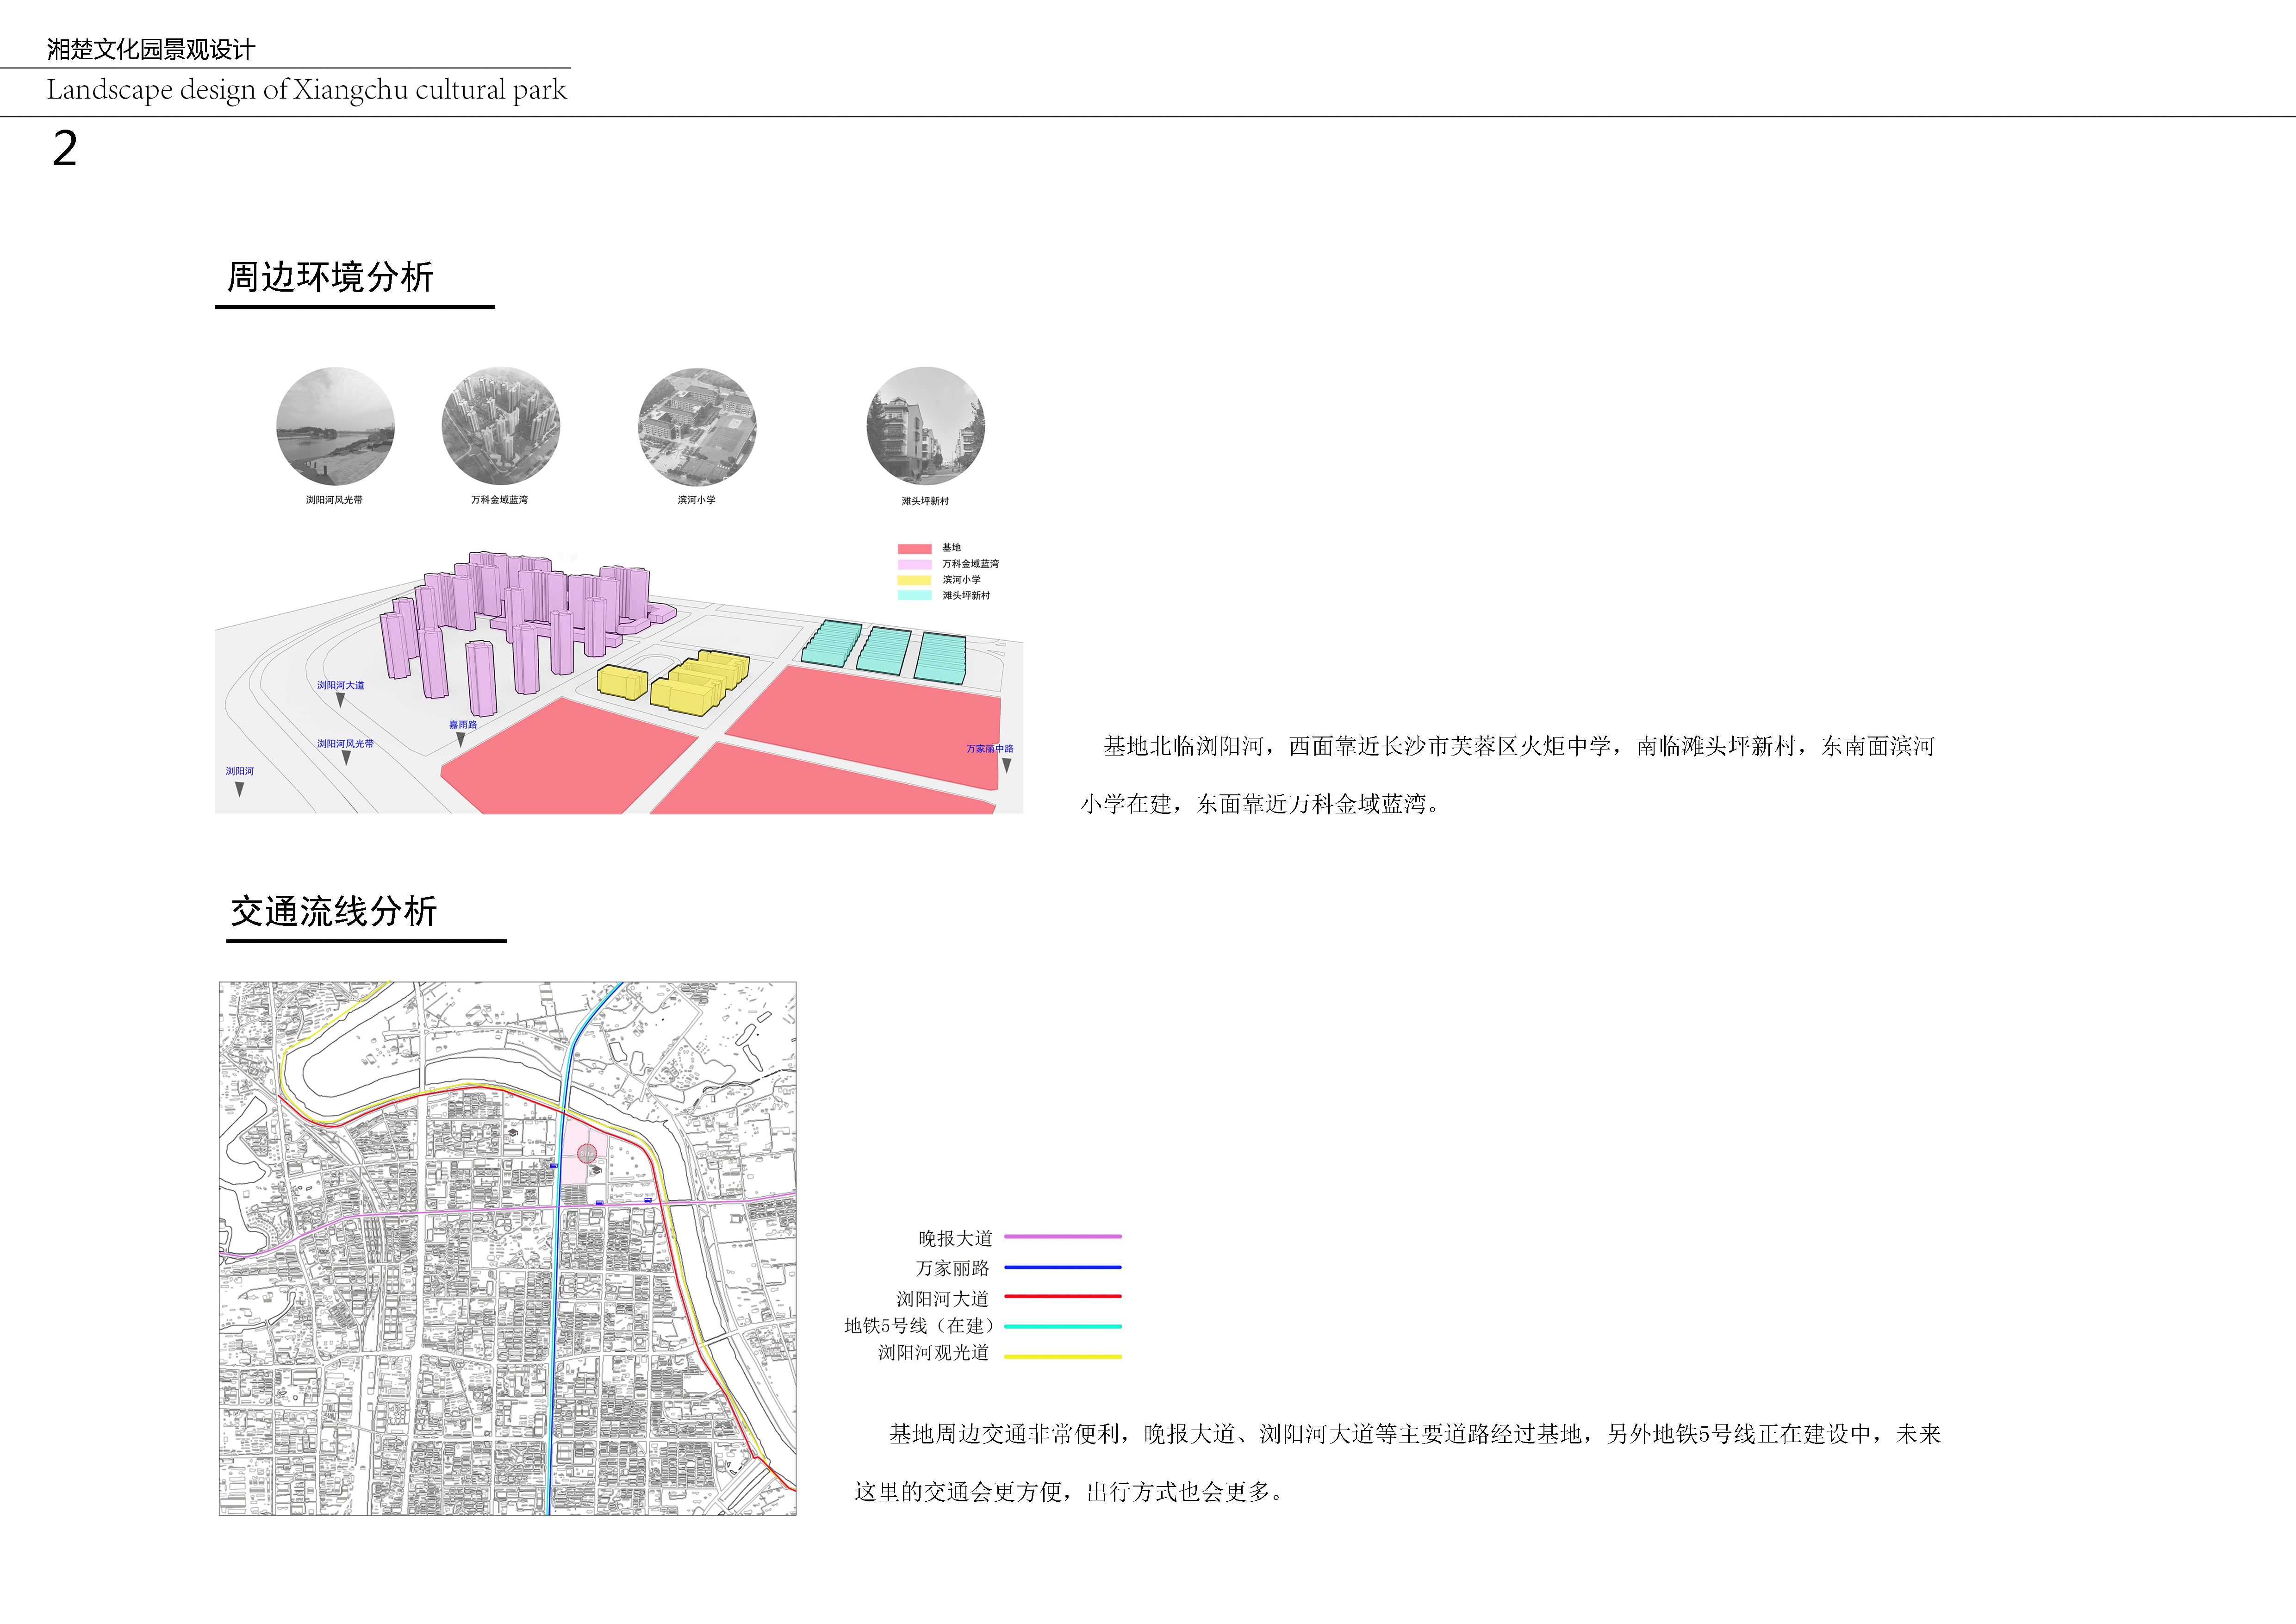Click the 交通流线分析 section heading
Image resolution: width=2296 pixels, height=1624 pixels.
click(334, 911)
